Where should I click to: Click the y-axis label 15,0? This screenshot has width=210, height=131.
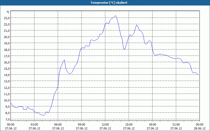[7, 69]
